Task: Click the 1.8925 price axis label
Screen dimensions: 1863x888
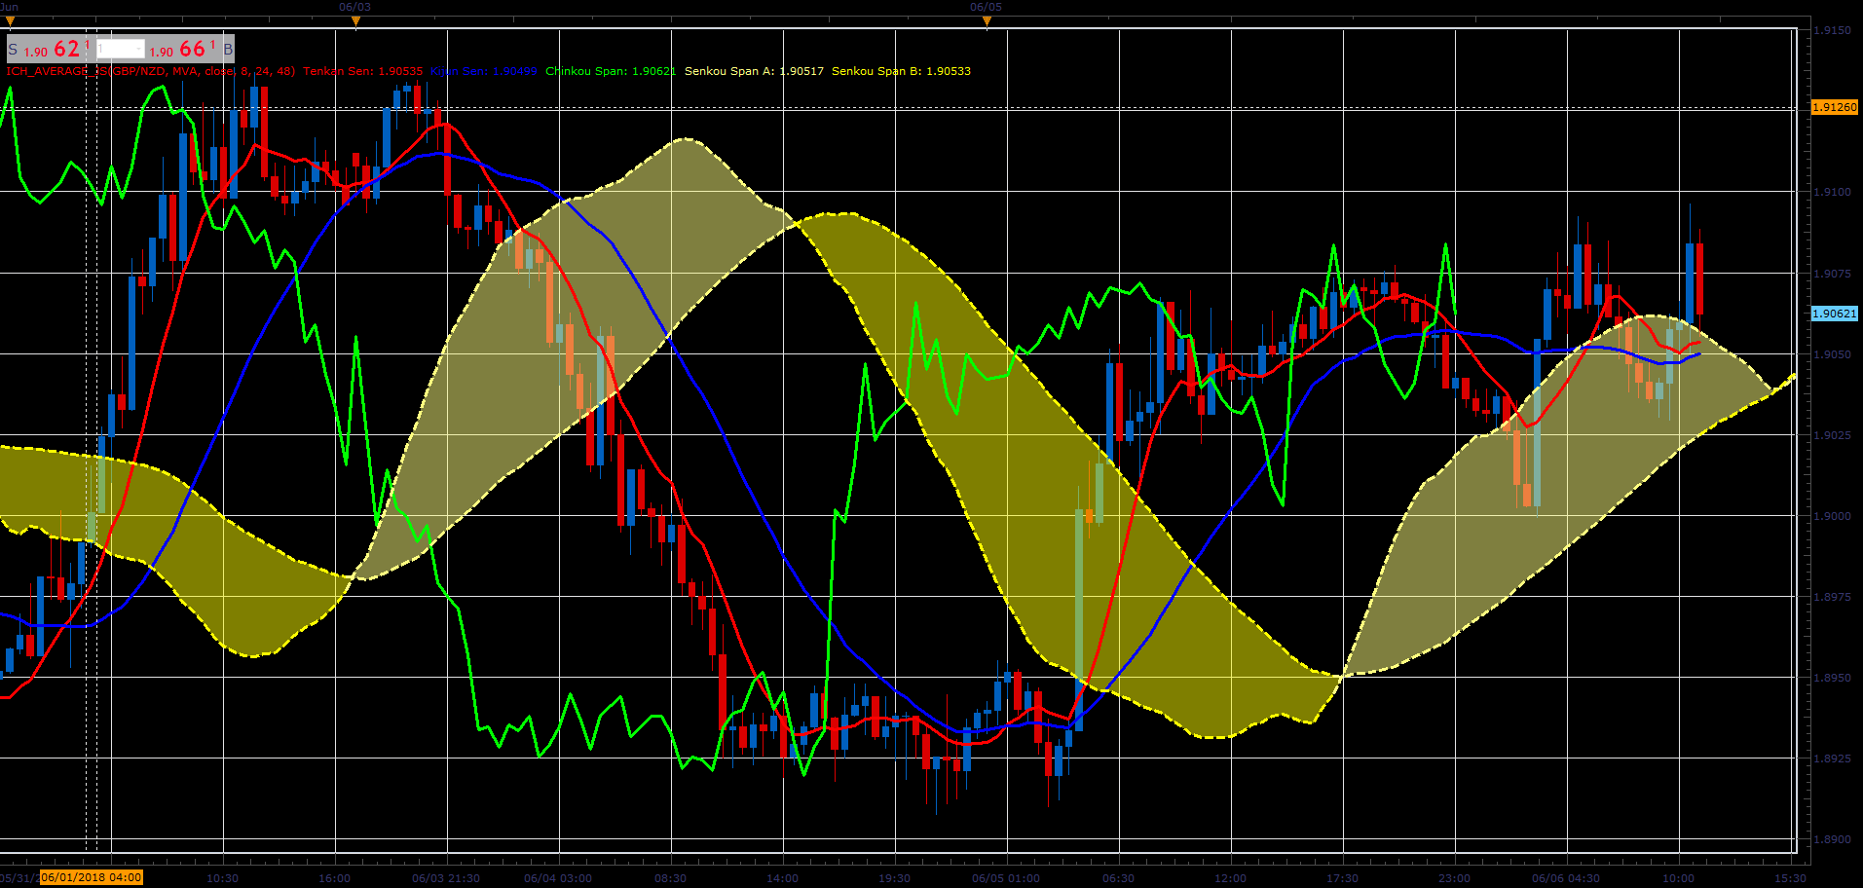Action: [1832, 758]
